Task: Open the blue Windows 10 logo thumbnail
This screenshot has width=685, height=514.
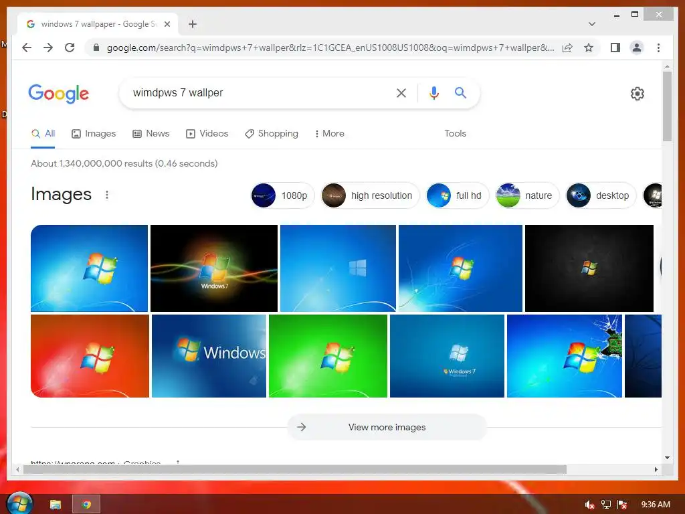Action: [x=338, y=268]
